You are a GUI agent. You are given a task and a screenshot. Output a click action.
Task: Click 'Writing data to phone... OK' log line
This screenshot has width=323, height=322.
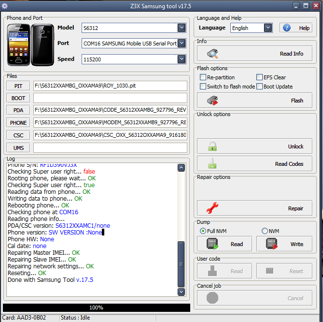45,199
